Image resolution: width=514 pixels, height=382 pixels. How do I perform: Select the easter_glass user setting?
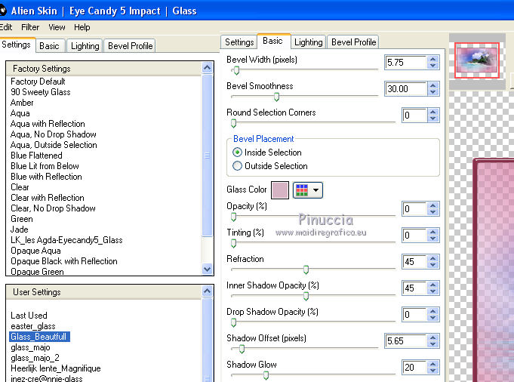click(x=33, y=326)
